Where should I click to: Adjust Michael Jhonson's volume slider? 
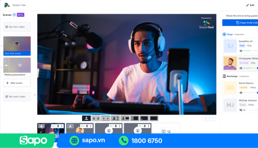[250, 110]
